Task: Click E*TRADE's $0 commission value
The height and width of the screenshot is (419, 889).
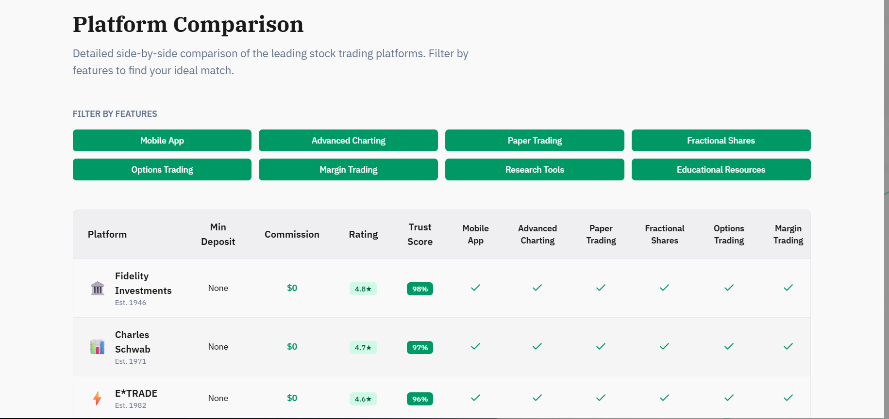Action: [292, 398]
